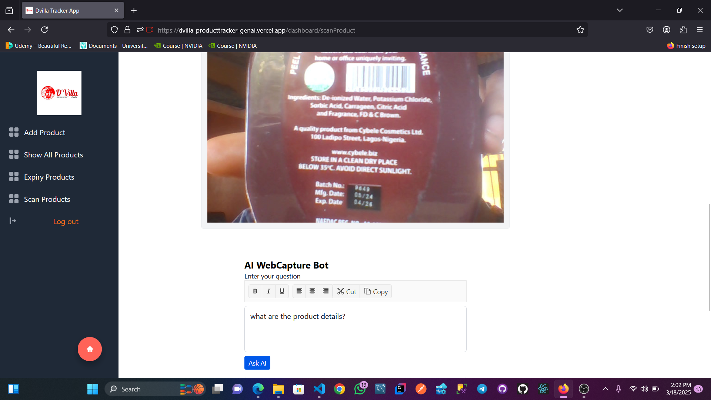Click the site security padlock icon
This screenshot has height=400, width=711.
point(127,30)
